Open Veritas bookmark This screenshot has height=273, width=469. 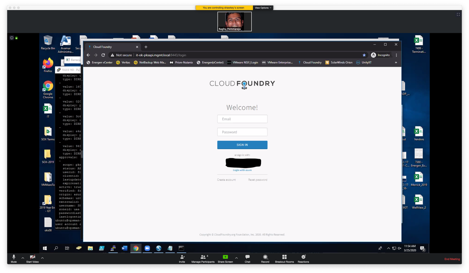pyautogui.click(x=123, y=62)
